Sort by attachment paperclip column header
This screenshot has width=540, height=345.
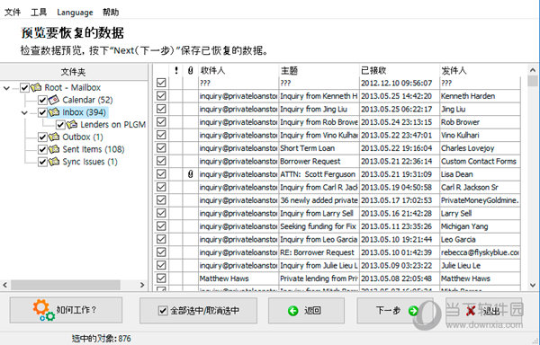191,70
